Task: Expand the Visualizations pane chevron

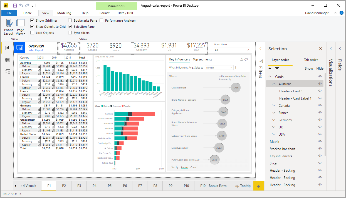Action: [331, 49]
